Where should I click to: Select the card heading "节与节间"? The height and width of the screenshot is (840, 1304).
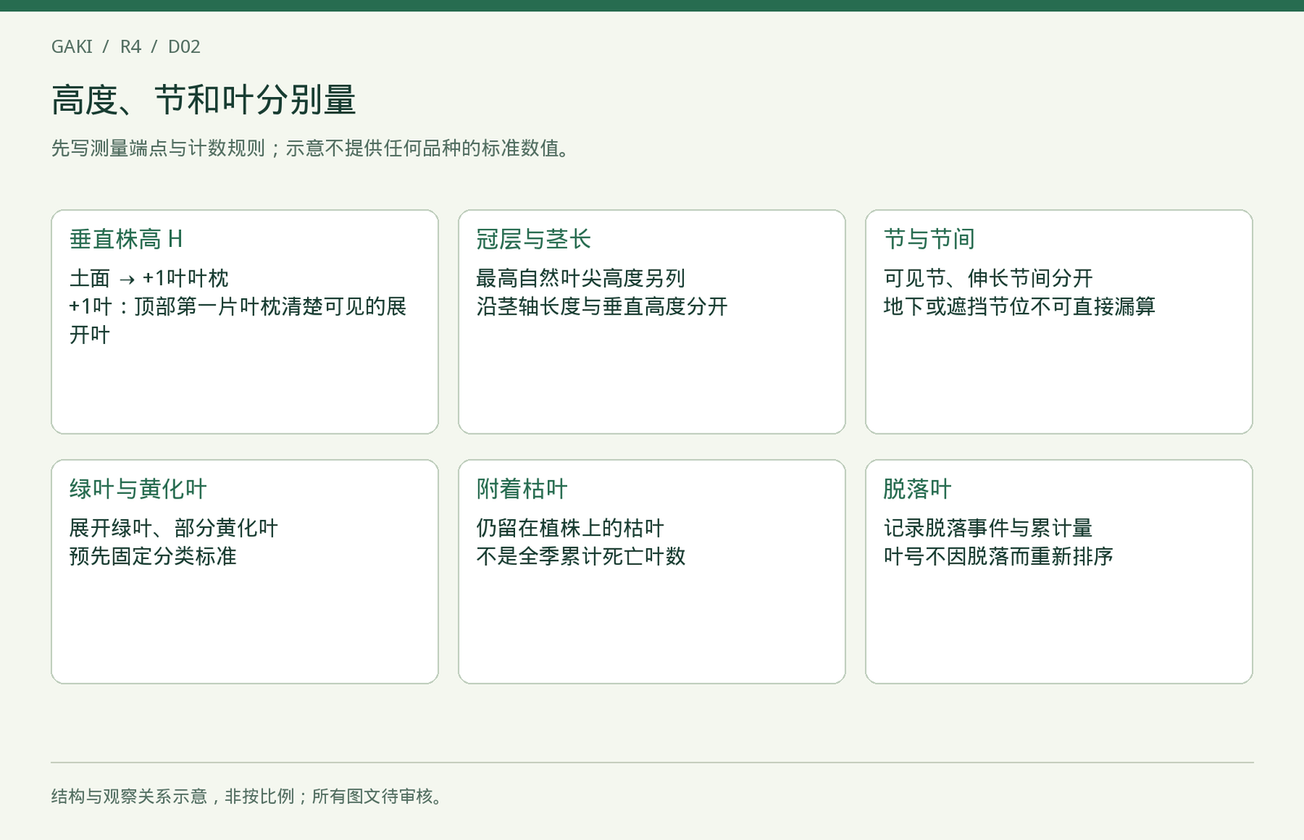pos(929,239)
